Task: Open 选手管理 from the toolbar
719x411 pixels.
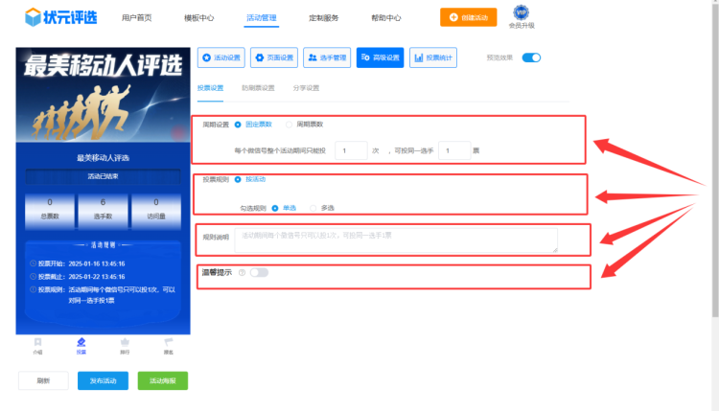Action: pyautogui.click(x=327, y=57)
